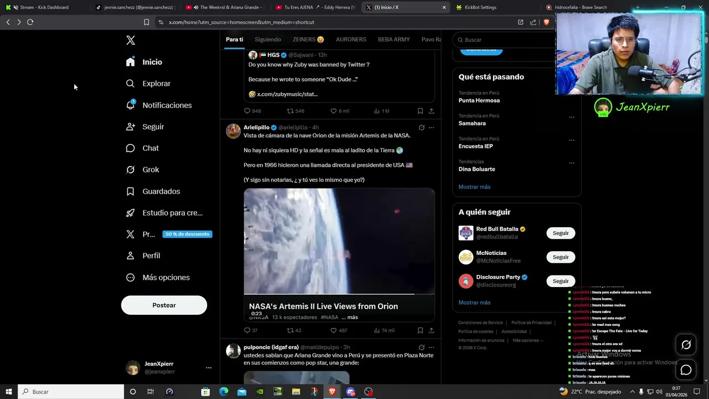Open Arielipillo's profile avatar
The height and width of the screenshot is (399, 709).
tap(234, 131)
